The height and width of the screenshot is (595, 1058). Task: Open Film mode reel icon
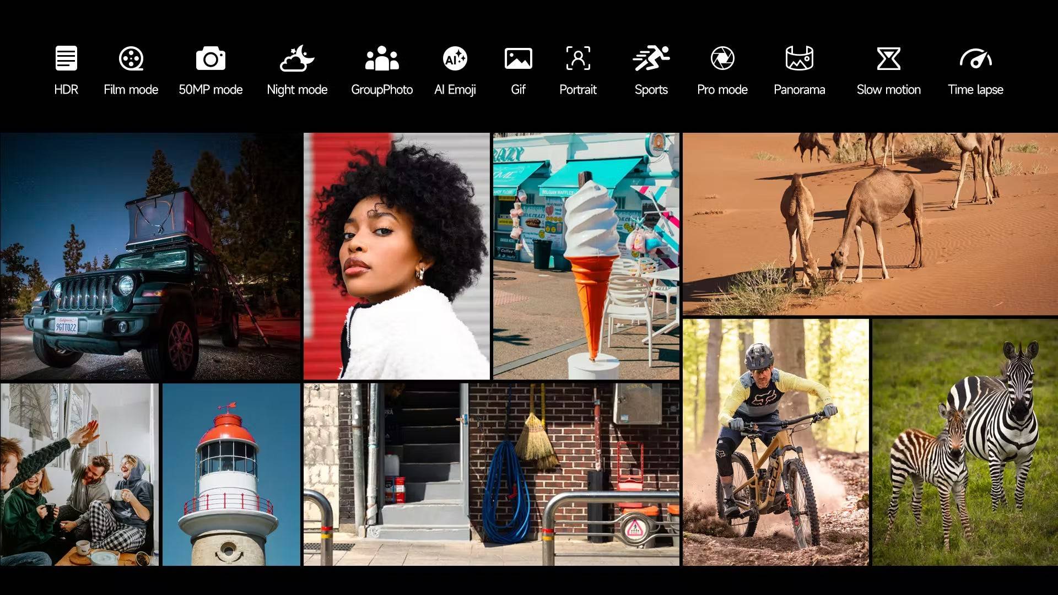tap(131, 58)
